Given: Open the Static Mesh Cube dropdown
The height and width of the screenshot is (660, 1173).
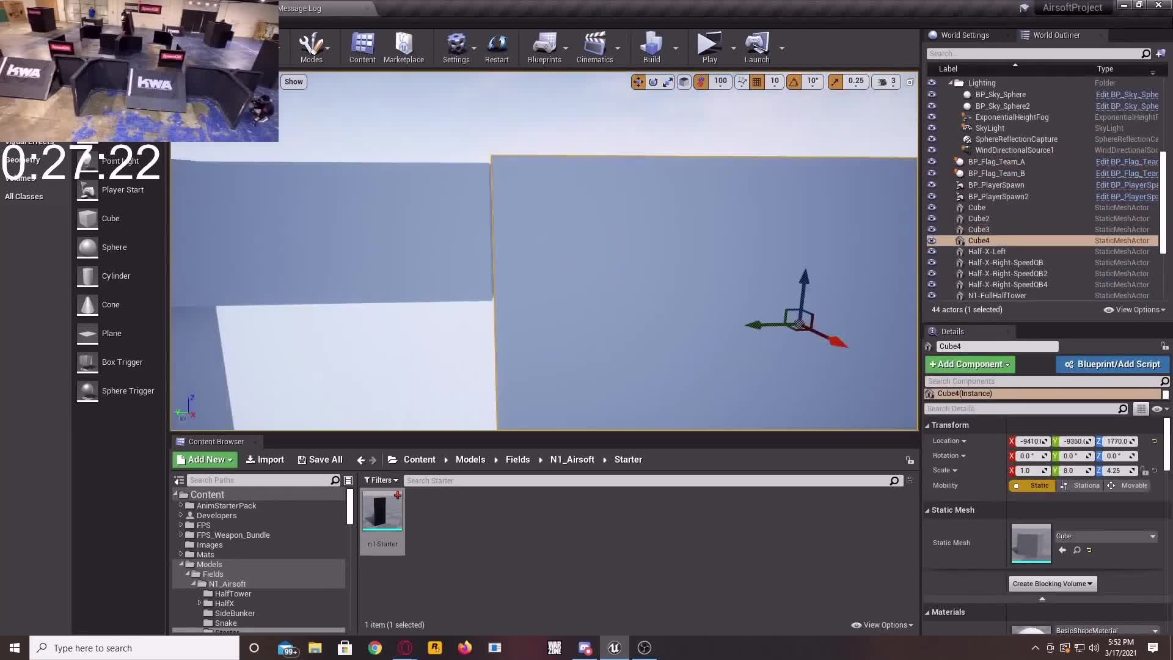Looking at the screenshot, I should pyautogui.click(x=1105, y=537).
